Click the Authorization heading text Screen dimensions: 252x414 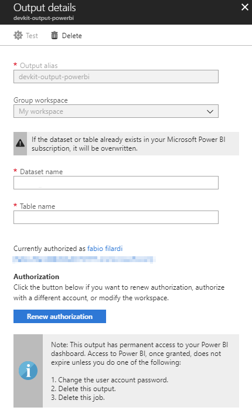click(x=36, y=277)
